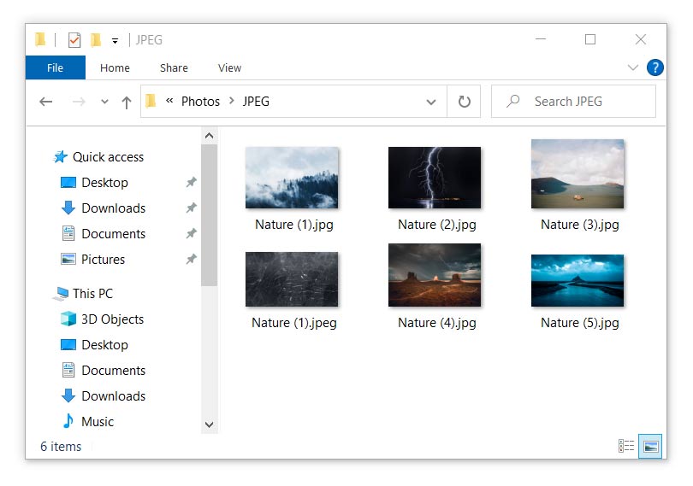Click the Search JPEG field
The width and height of the screenshot is (693, 486).
[x=573, y=102]
